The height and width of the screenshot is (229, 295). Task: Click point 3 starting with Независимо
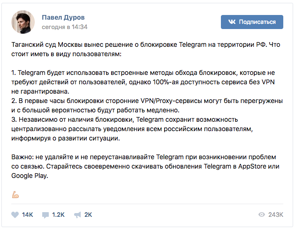pyautogui.click(x=132, y=129)
